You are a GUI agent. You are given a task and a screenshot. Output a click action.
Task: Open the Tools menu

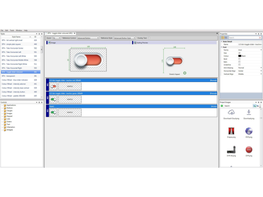12,30
